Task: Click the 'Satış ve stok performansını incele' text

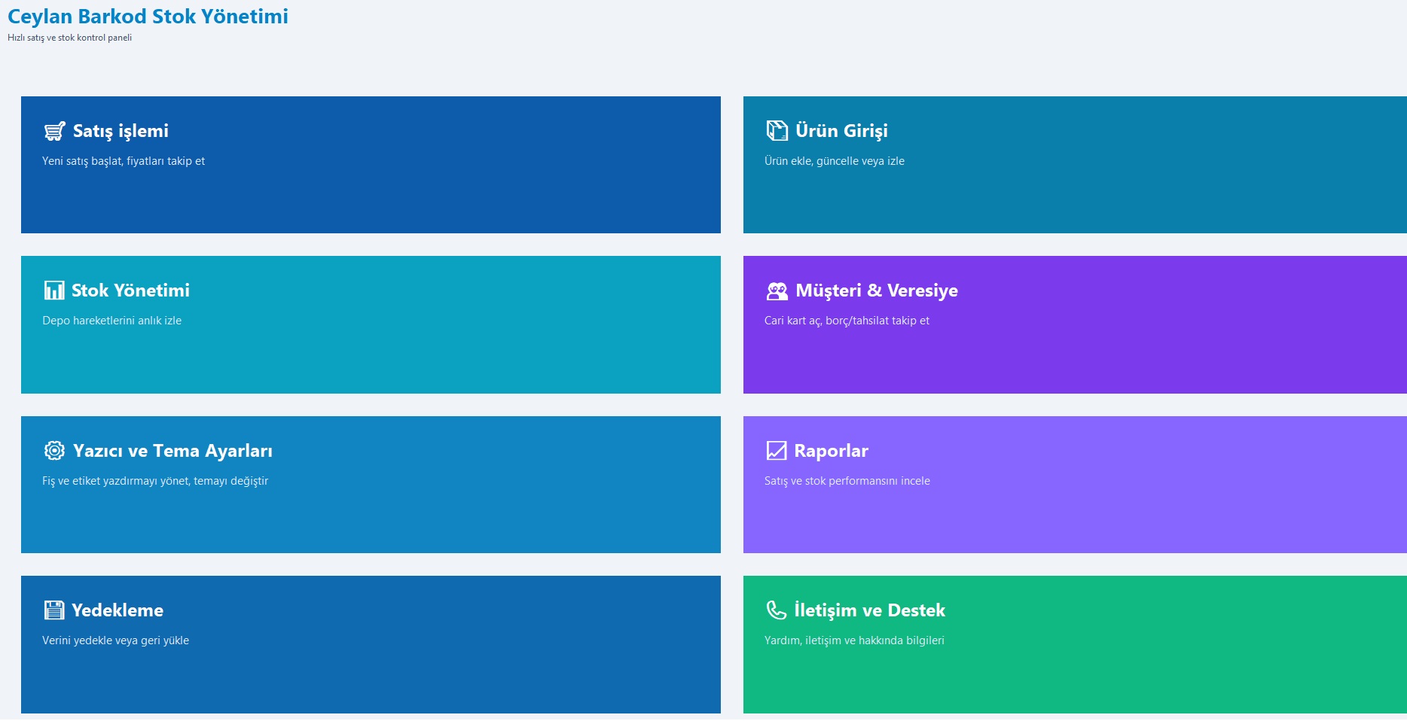Action: pos(847,481)
